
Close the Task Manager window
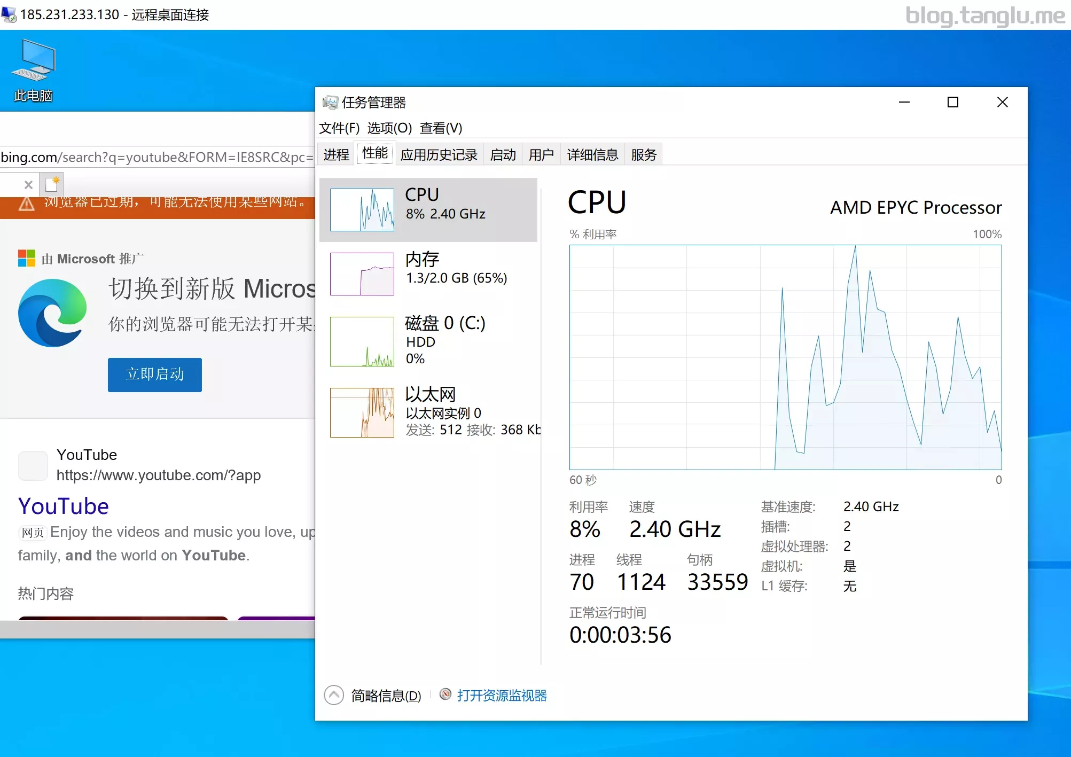(1003, 102)
